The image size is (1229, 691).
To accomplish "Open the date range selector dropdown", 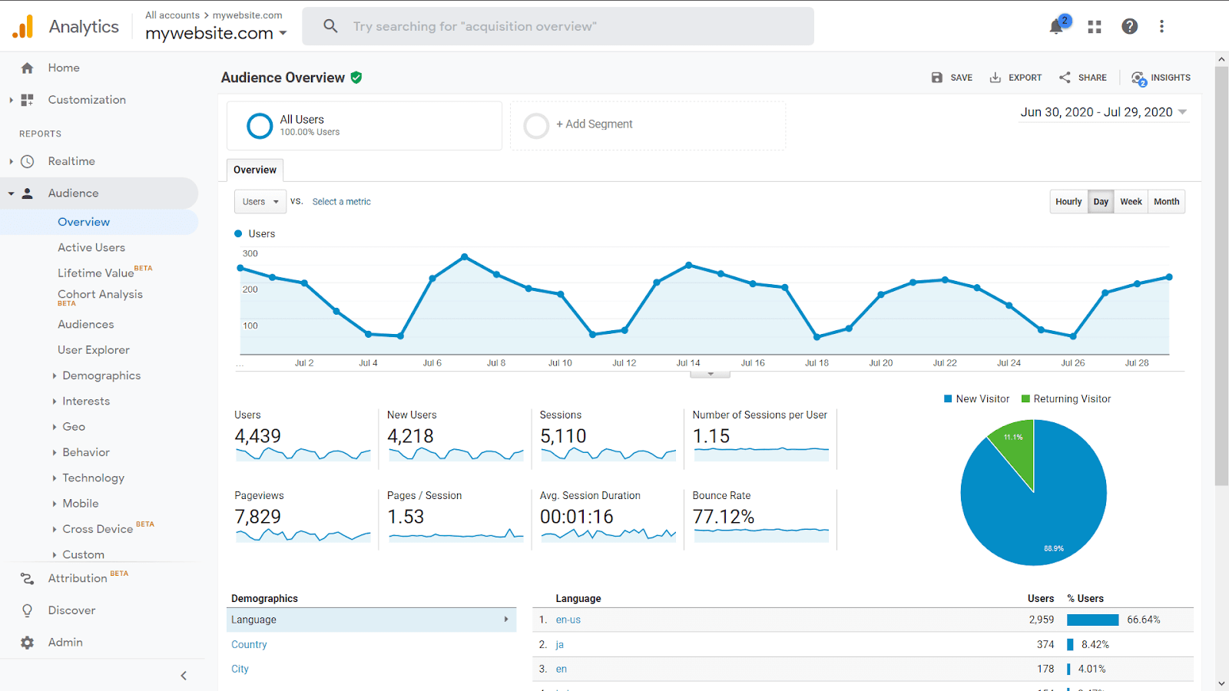I will [x=1103, y=111].
